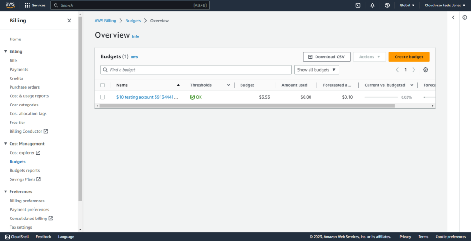The width and height of the screenshot is (471, 241).
Task: Click Info link beside Budgets (1)
Action: pyautogui.click(x=134, y=57)
